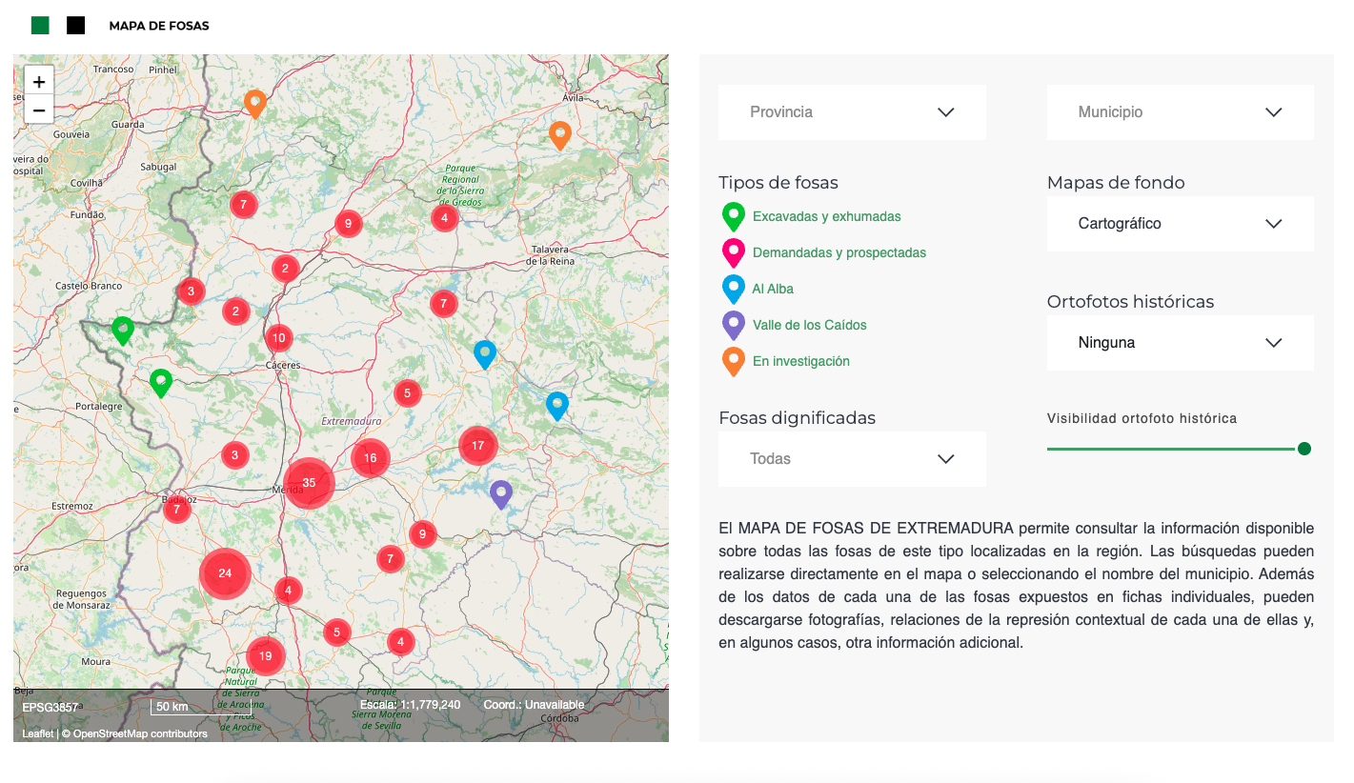Click the zoom in button on map
The image size is (1354, 783).
(39, 81)
